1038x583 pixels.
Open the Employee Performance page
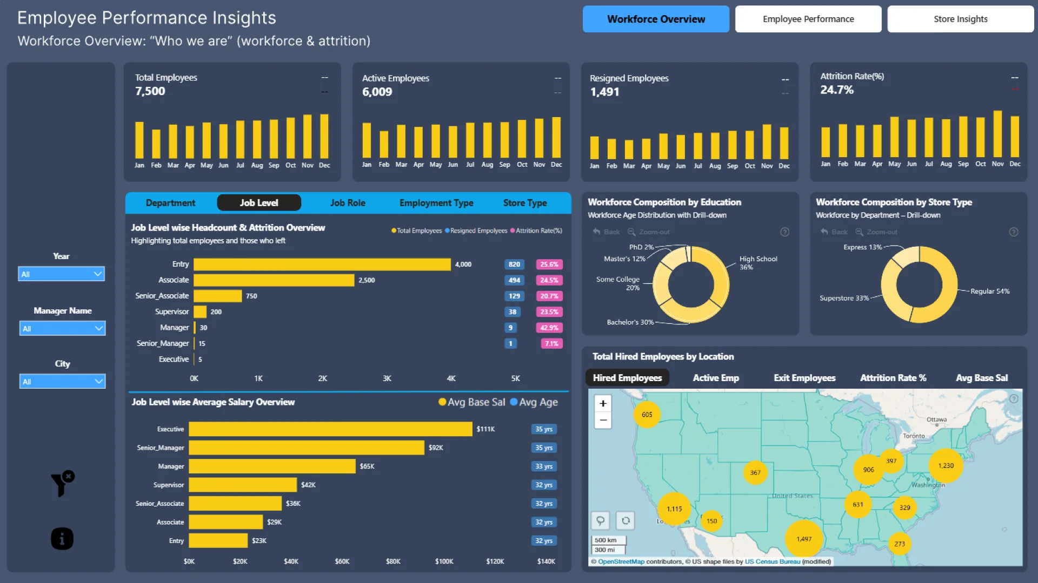click(808, 19)
